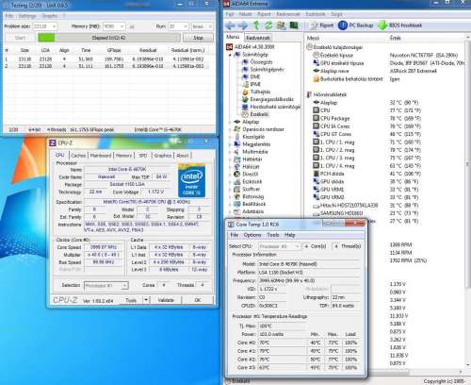Click the Report button in AIDA64 toolbar
The width and height of the screenshot is (471, 385).
322,25
